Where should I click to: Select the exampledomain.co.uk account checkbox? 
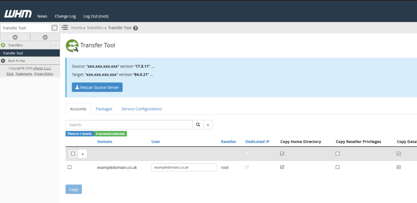pyautogui.click(x=69, y=167)
